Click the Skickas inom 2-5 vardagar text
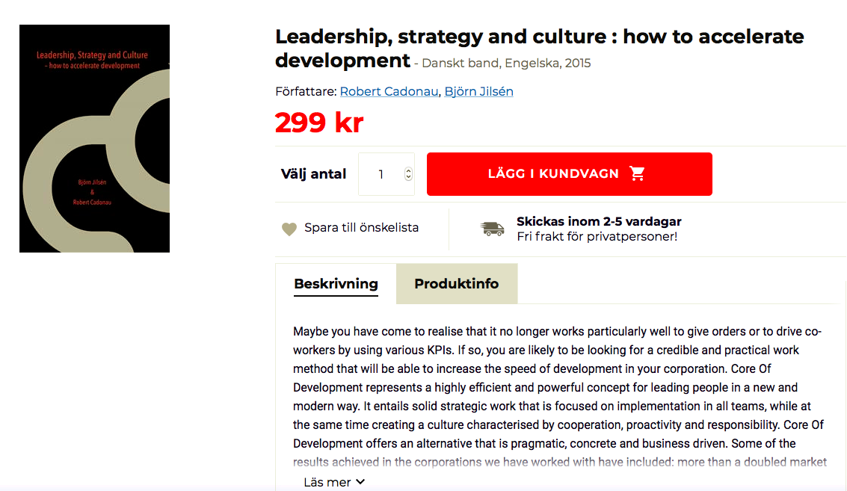Viewport: 847px width, 491px height. [599, 221]
